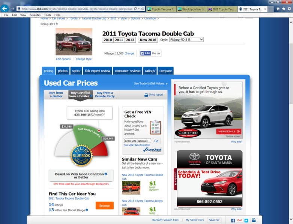
Task: Click Change style link
Action: pyautogui.click(x=84, y=59)
